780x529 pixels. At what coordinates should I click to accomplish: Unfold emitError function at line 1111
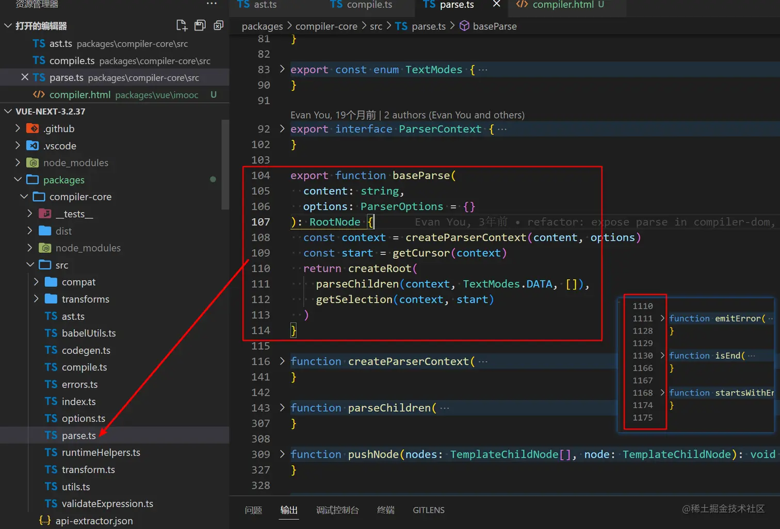tap(662, 318)
